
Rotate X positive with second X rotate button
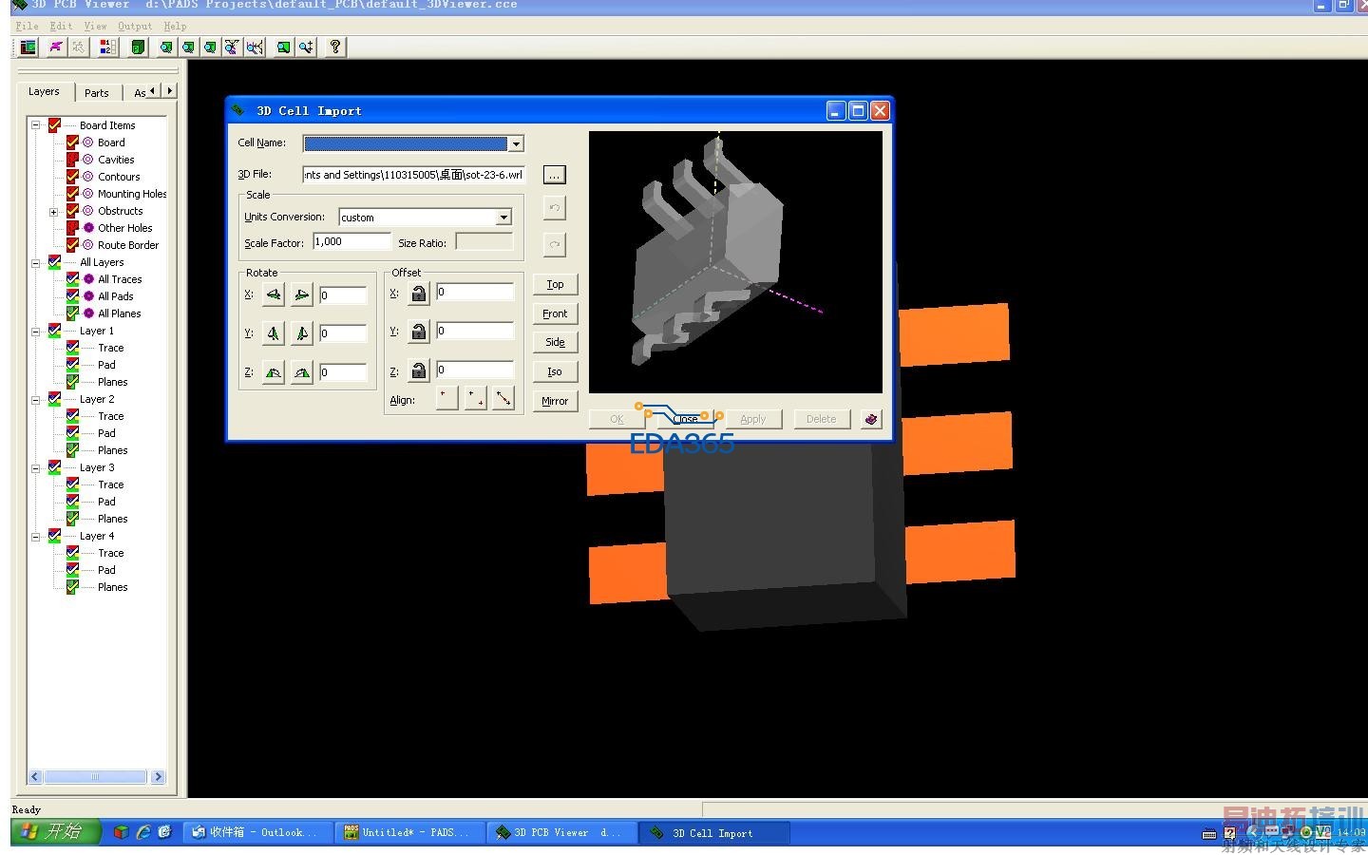pos(301,294)
